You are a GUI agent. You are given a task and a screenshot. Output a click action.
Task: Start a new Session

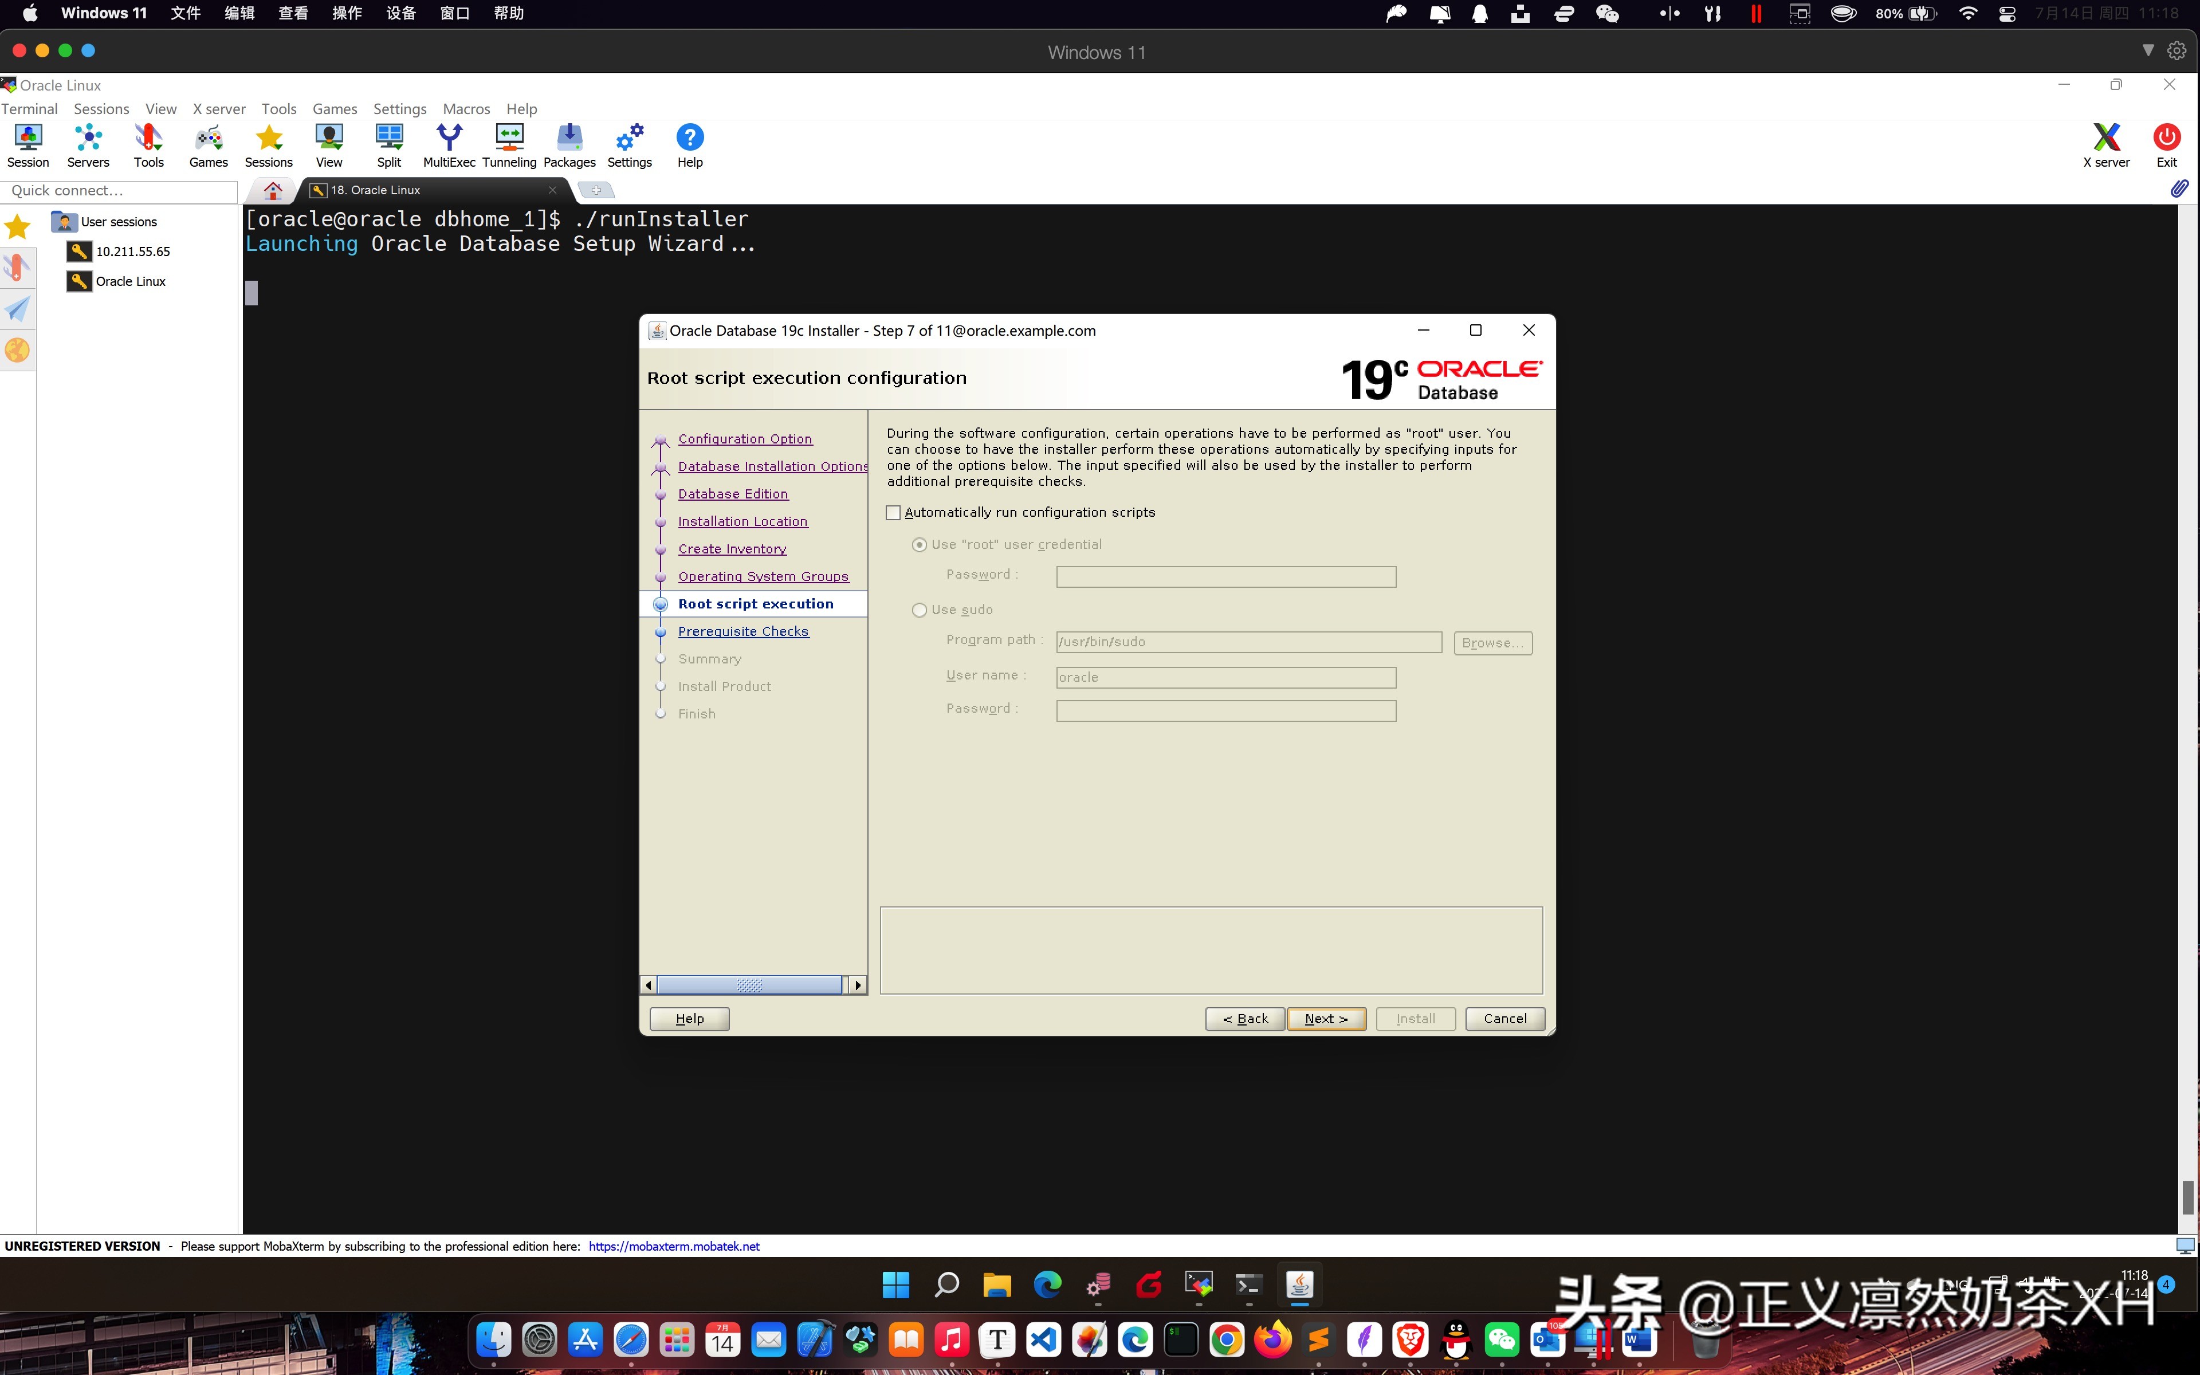coord(28,146)
